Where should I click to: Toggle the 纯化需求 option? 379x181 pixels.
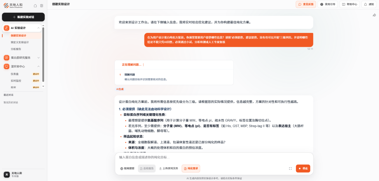[191, 168]
